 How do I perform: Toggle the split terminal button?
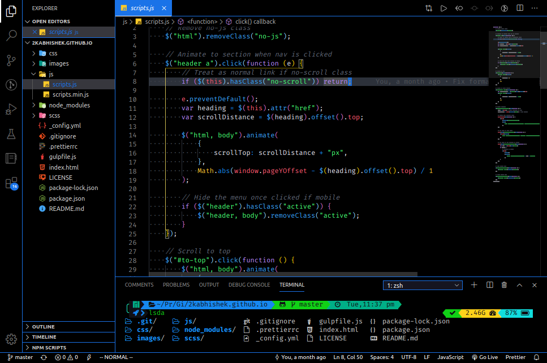pyautogui.click(x=489, y=285)
